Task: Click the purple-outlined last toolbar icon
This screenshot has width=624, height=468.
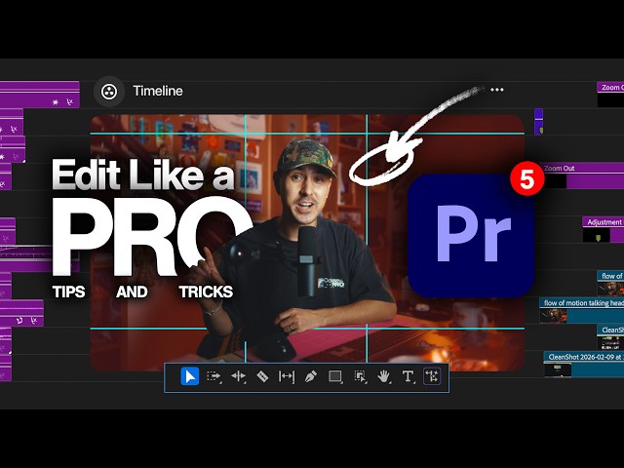Action: 432,376
